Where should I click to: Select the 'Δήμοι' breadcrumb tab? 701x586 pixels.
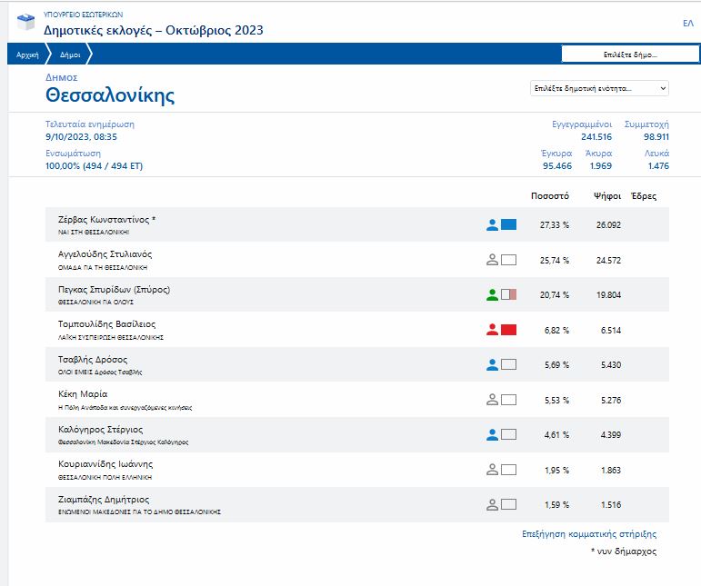point(70,55)
